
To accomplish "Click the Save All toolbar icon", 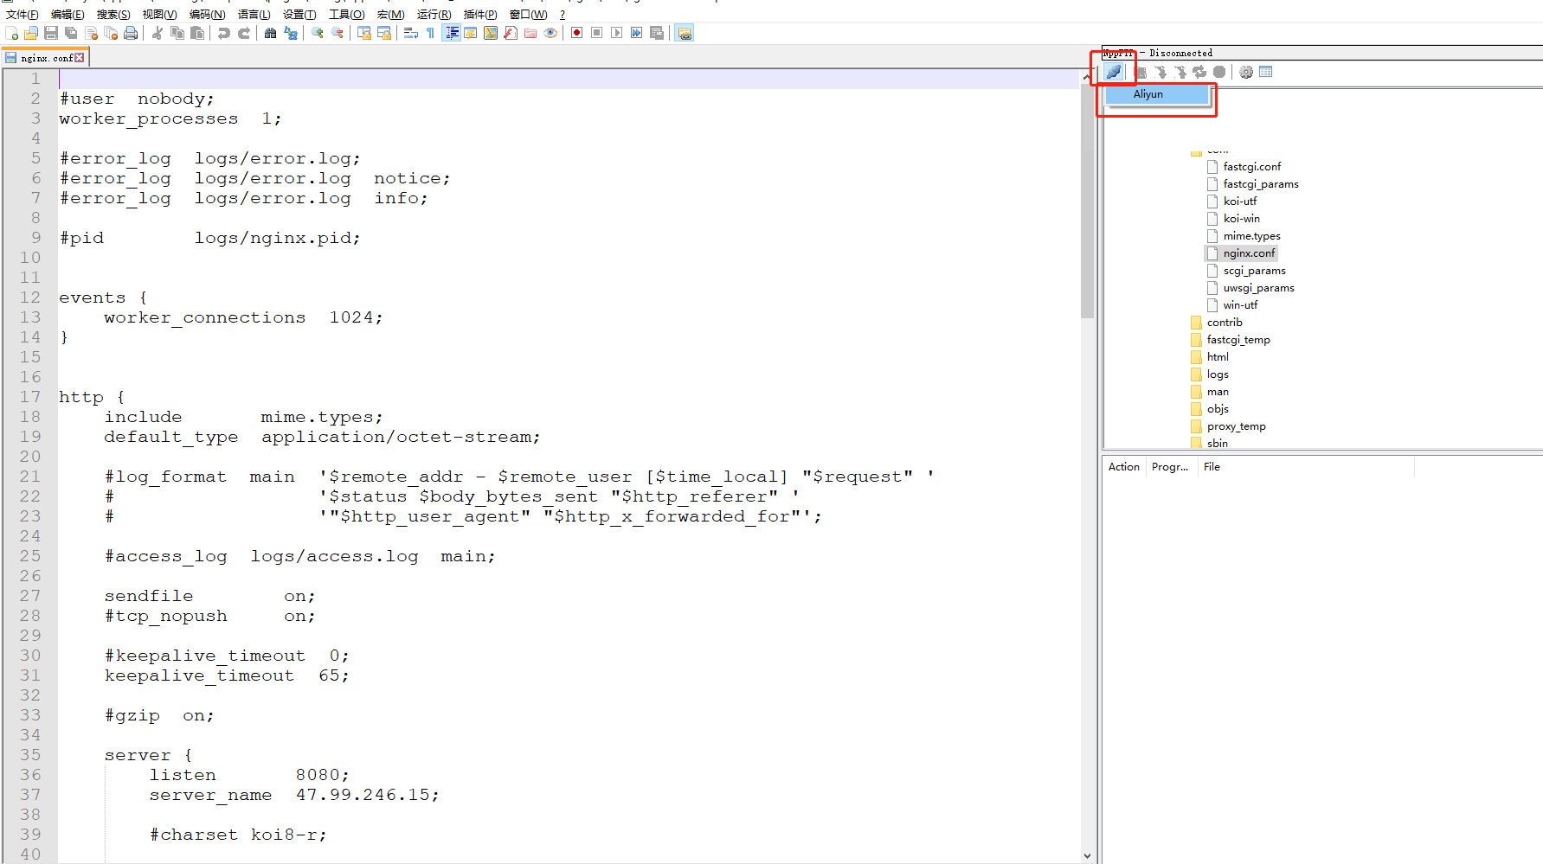I will tap(71, 33).
